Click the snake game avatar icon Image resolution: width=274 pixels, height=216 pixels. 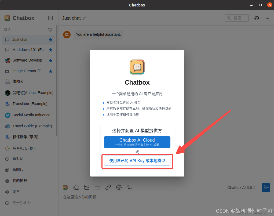8,93
